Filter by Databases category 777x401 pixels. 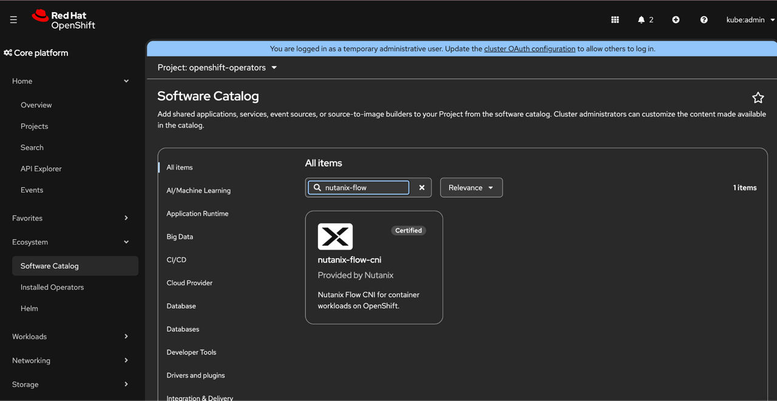(x=183, y=329)
